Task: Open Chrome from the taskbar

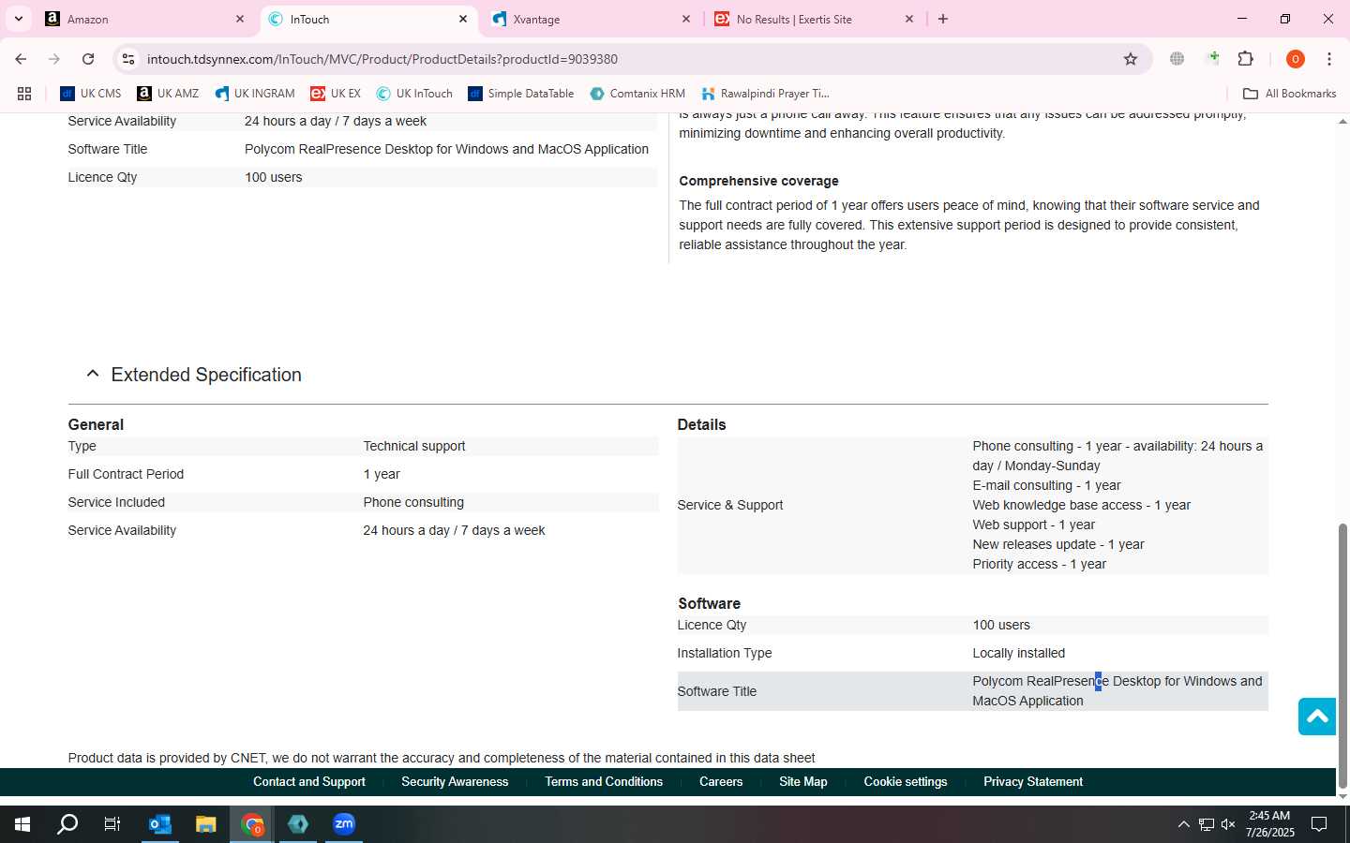Action: tap(252, 824)
